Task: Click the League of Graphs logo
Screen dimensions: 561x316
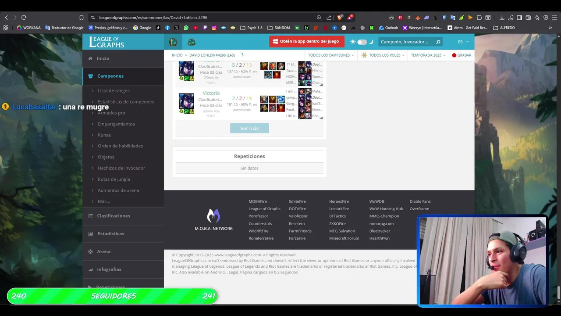Action: coord(107,42)
